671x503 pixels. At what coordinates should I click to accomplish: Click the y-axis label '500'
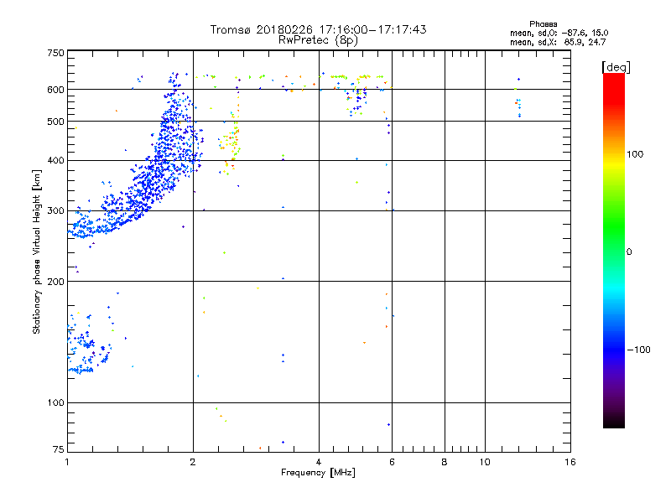55,122
